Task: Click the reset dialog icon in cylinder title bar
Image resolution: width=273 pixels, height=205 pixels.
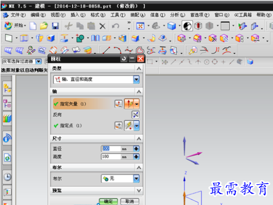Action: [124, 59]
